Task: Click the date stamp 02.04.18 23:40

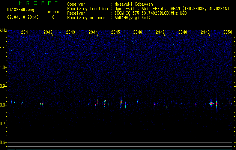Action: [x=23, y=17]
